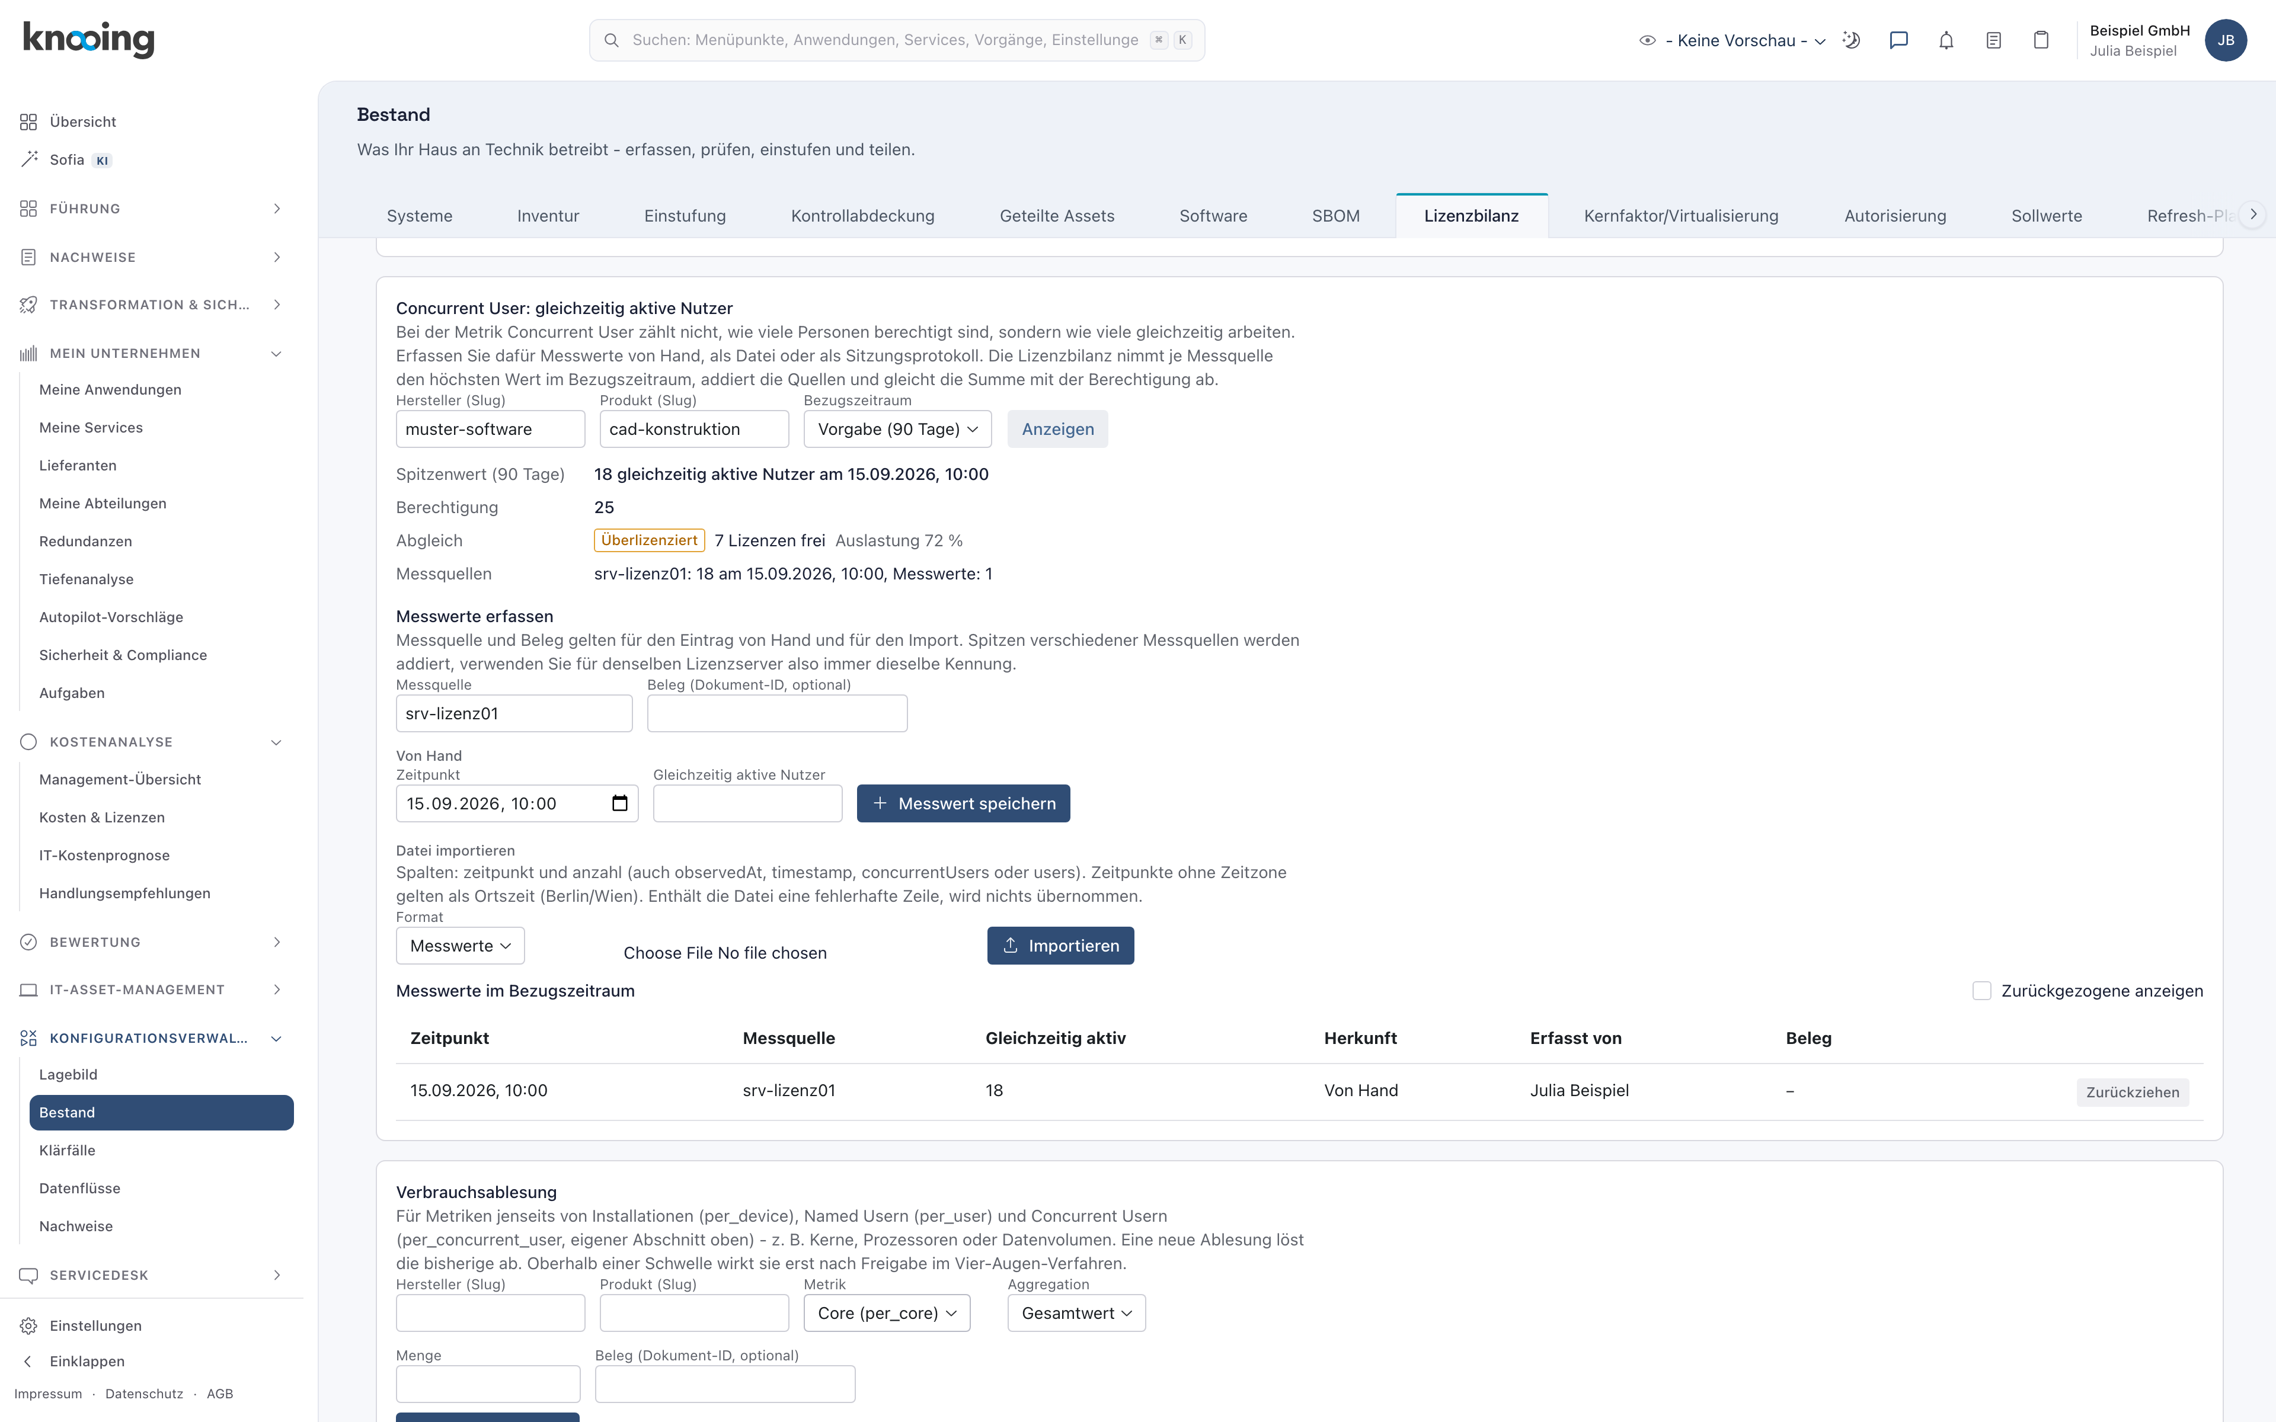2276x1422 pixels.
Task: Expand the NACHWEISE sidebar section
Action: (151, 257)
